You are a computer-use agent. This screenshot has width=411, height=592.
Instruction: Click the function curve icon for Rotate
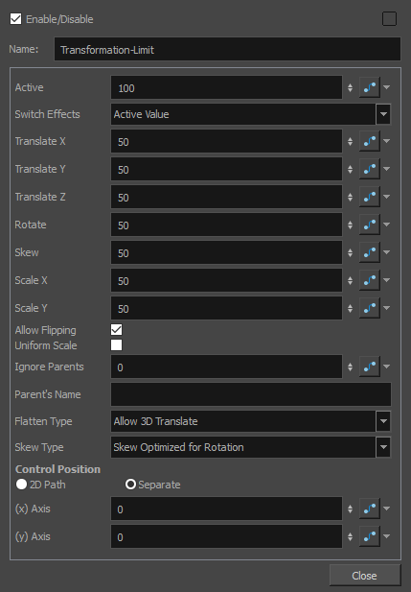click(370, 225)
